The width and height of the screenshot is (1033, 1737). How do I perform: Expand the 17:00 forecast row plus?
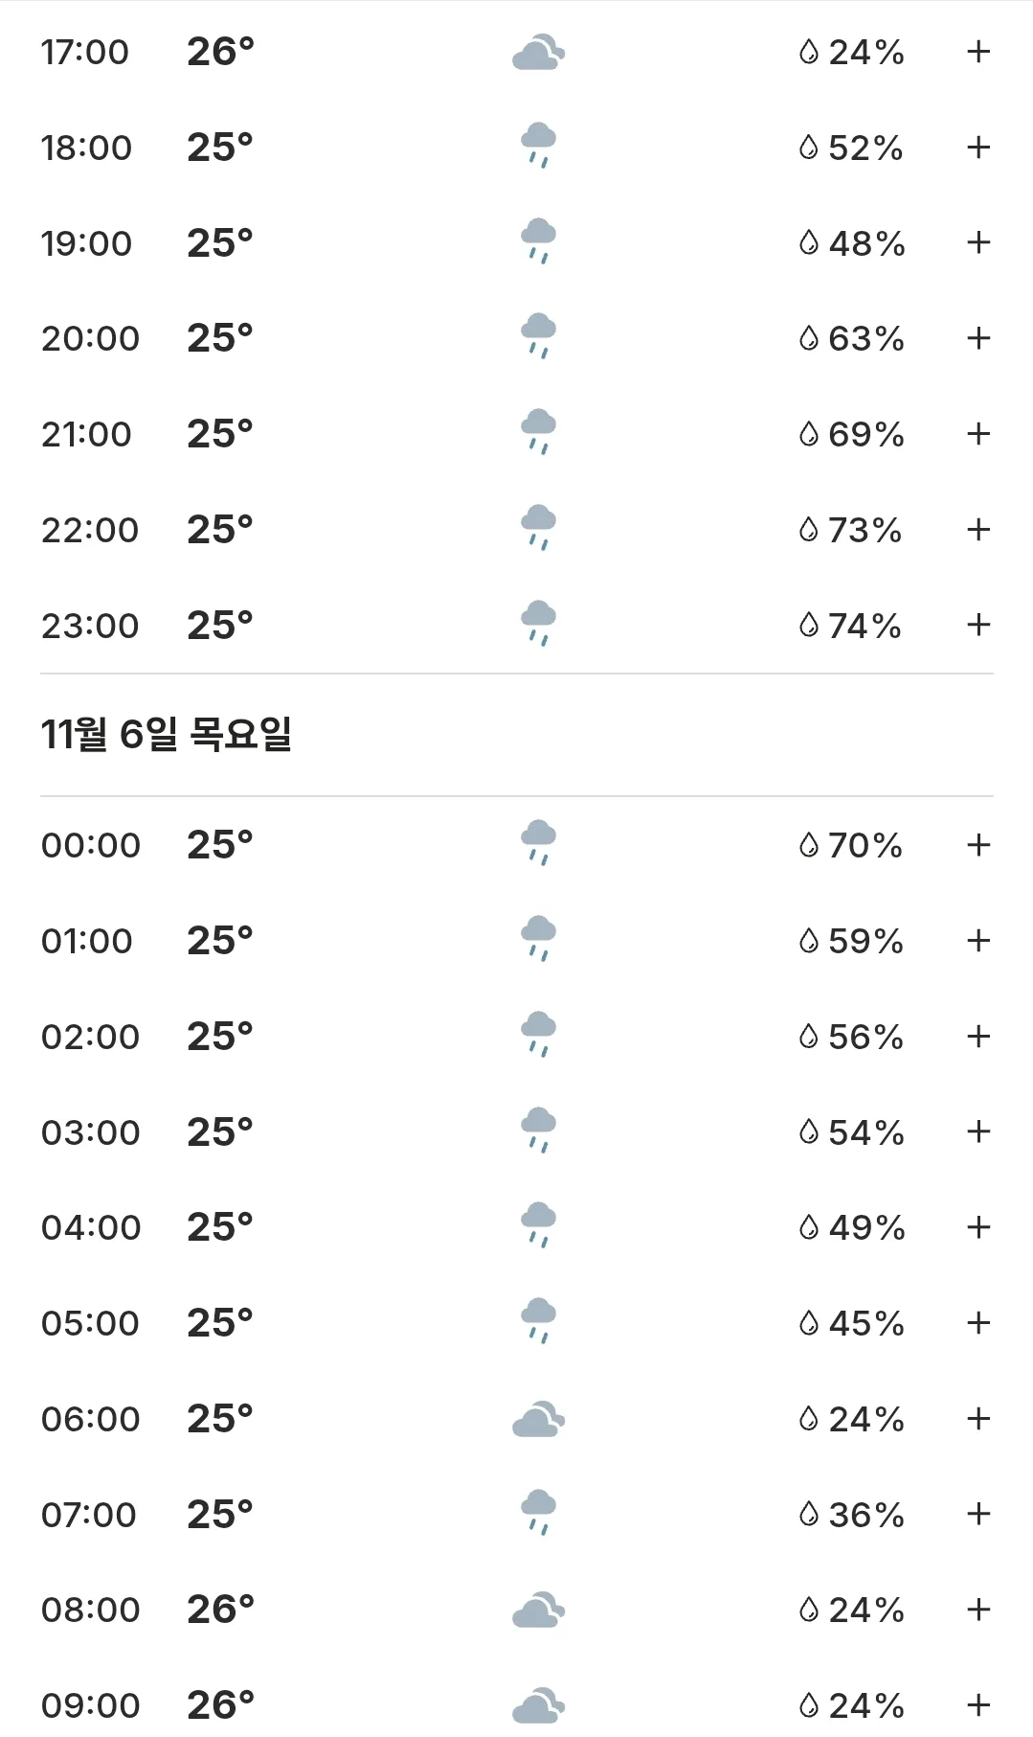point(977,52)
